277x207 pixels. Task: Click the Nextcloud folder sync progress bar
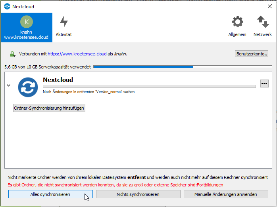point(149,86)
